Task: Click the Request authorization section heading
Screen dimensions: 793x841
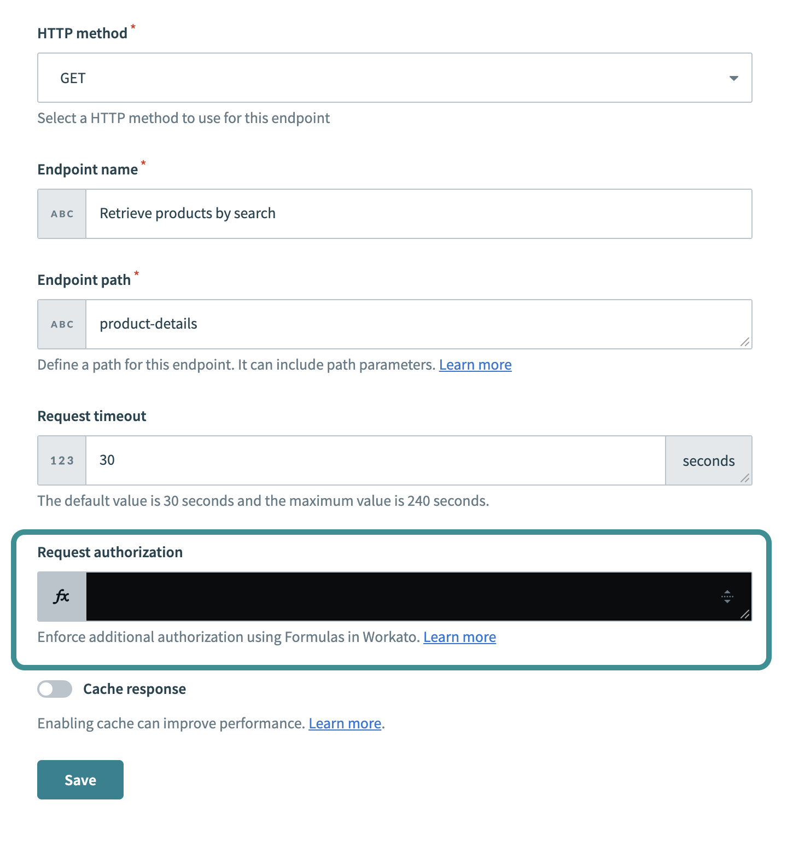Action: click(x=109, y=552)
